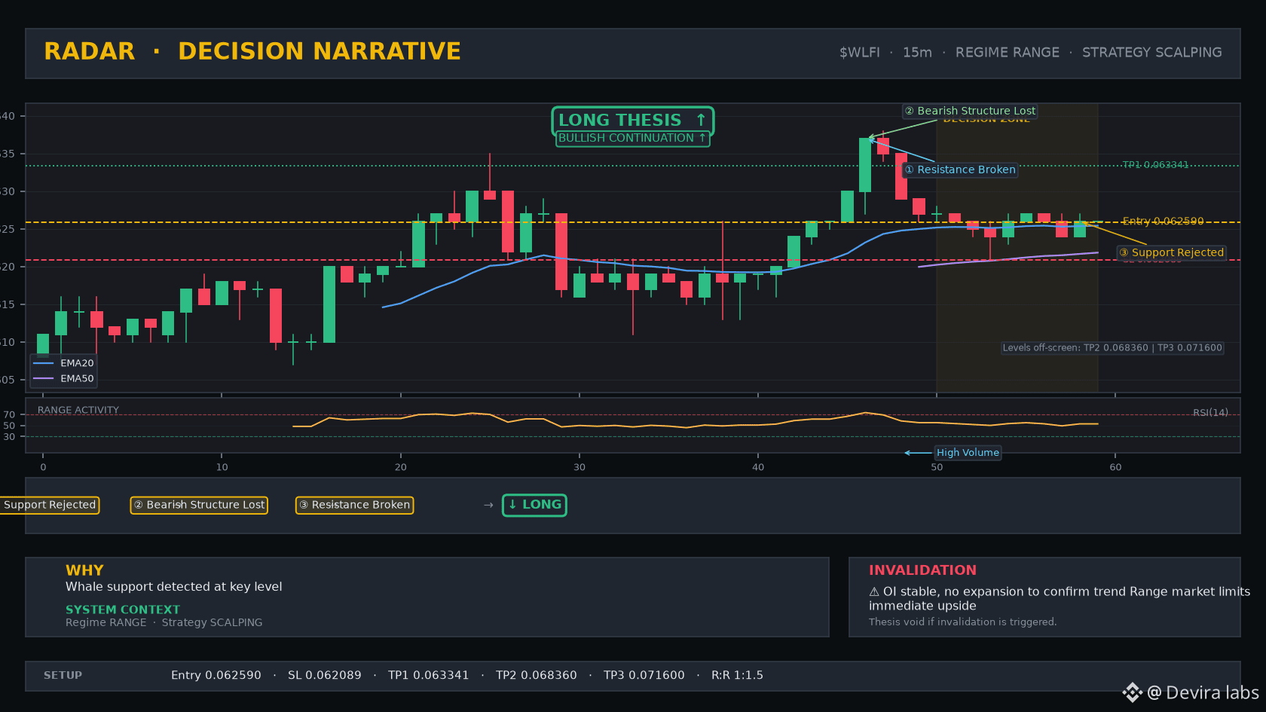
Task: Click the x-axis tick labelled 60
Action: 1115,467
